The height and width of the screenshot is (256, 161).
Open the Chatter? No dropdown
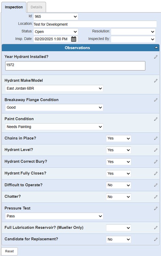pos(118,197)
